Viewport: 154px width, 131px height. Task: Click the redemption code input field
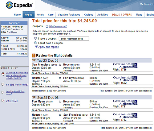[x=74, y=39]
